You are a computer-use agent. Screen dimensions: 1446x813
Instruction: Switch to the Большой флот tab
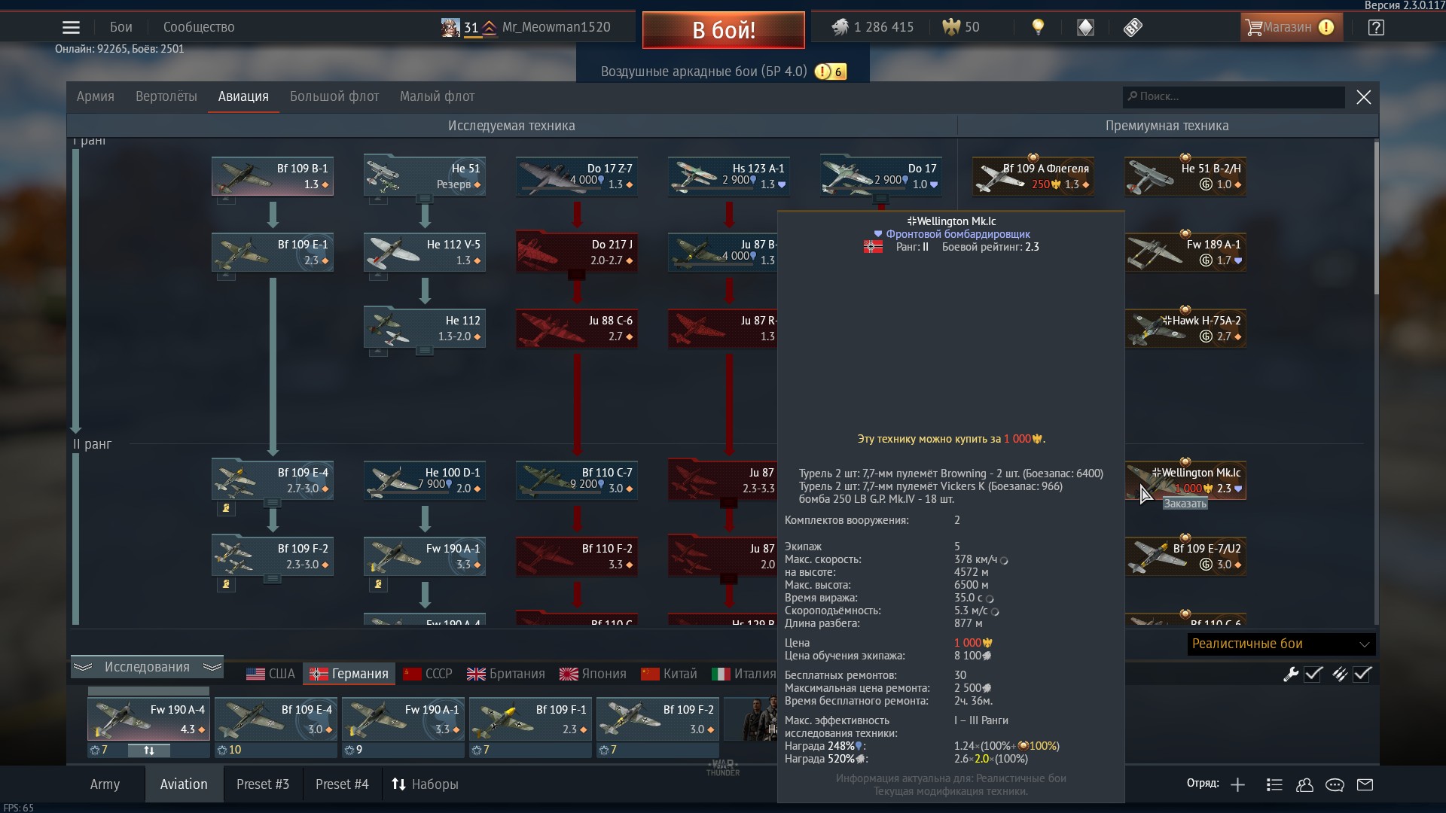coord(334,96)
